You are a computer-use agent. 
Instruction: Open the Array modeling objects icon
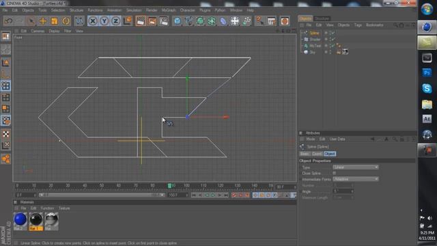[212, 21]
